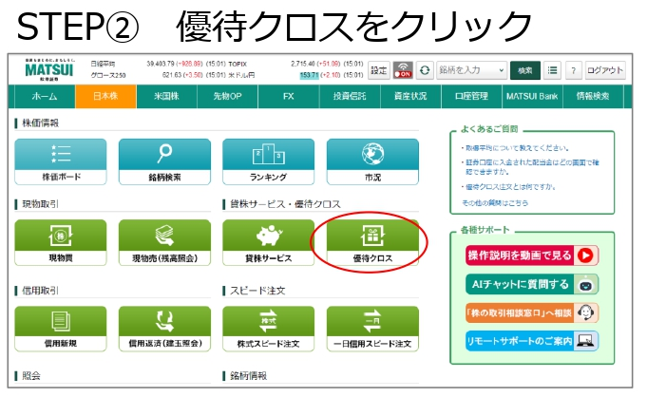Image resolution: width=647 pixels, height=397 pixels.
Task: Switch to the 米国株 tab
Action: tap(166, 97)
